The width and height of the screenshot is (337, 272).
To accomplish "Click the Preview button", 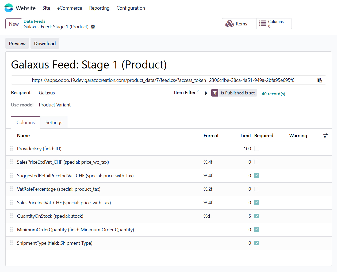I will 17,43.
